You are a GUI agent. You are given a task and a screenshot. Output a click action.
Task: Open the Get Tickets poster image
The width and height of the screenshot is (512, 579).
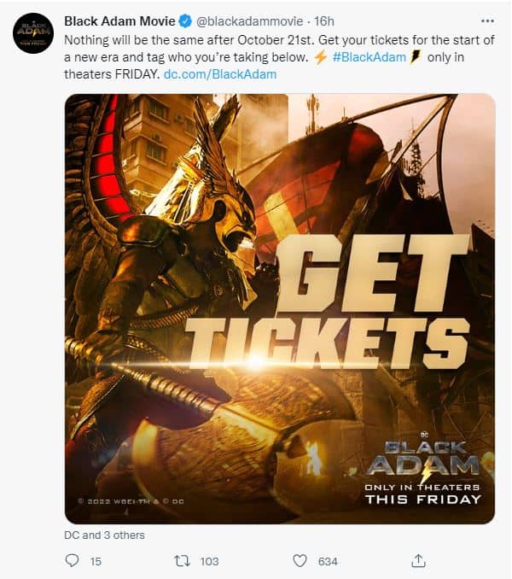pos(280,308)
